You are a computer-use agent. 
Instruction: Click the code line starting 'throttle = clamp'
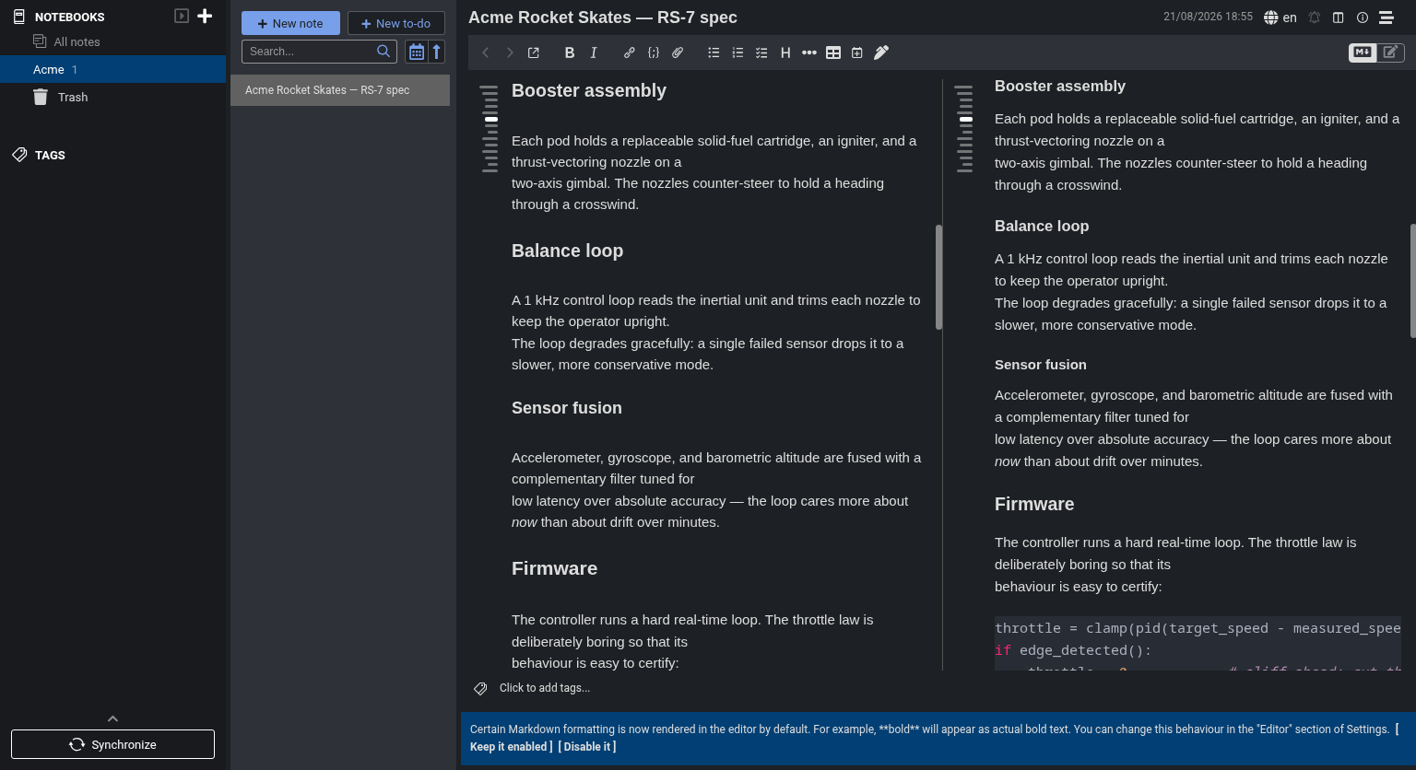click(1198, 628)
